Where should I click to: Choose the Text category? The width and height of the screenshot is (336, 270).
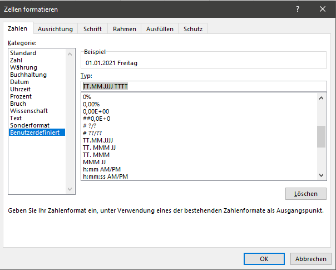pos(37,118)
